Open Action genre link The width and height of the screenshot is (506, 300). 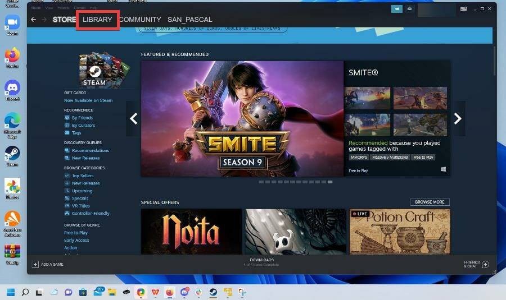70,247
